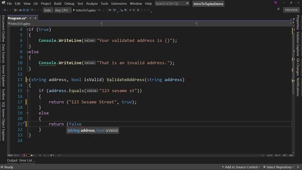Open the Program.cs tab dropdown arrow

pos(30,18)
